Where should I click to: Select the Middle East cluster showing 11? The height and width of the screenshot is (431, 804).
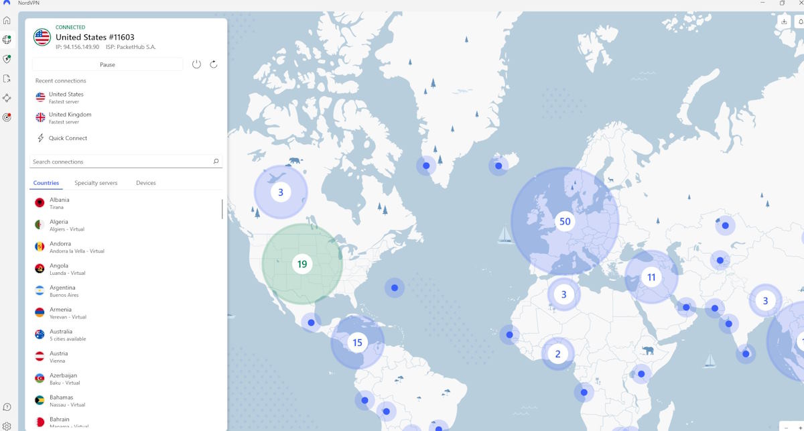(651, 277)
